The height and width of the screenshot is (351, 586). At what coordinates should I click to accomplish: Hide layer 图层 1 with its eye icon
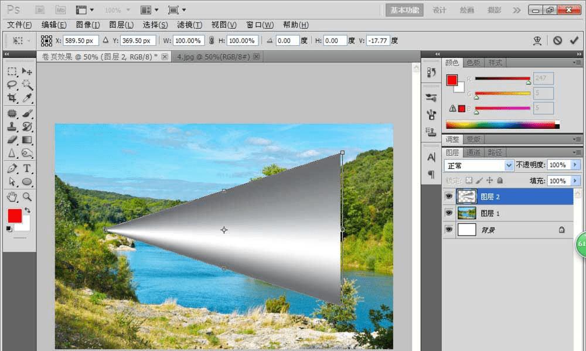pos(449,213)
